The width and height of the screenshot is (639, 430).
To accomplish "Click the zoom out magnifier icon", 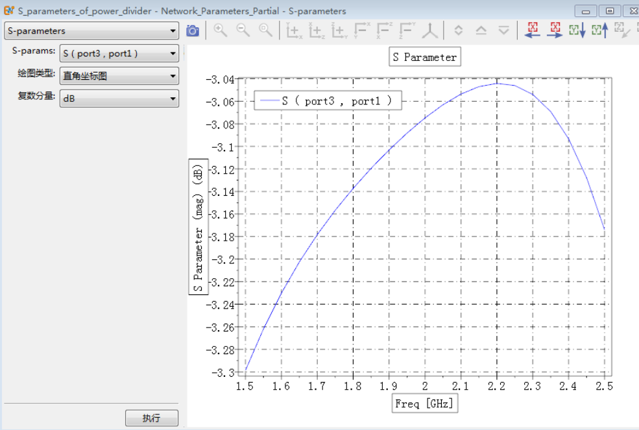I will (x=243, y=30).
